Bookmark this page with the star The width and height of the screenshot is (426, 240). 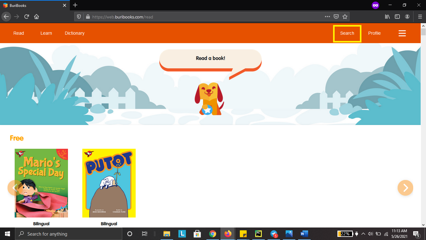coord(345,17)
